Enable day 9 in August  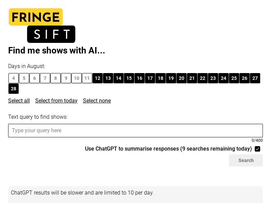[x=66, y=78]
